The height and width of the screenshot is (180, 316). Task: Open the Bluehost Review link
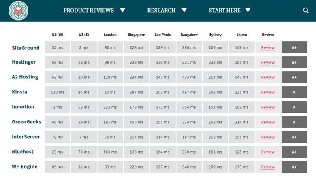point(268,152)
